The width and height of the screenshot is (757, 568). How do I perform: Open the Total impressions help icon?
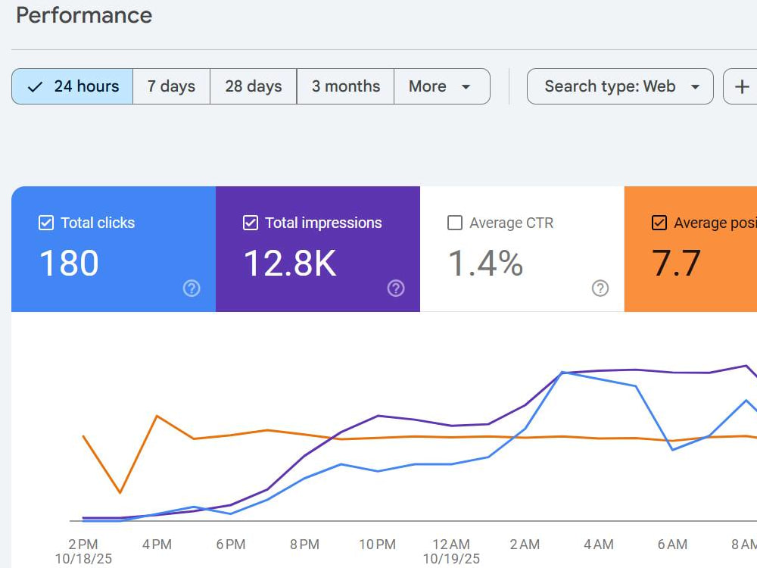(x=396, y=289)
